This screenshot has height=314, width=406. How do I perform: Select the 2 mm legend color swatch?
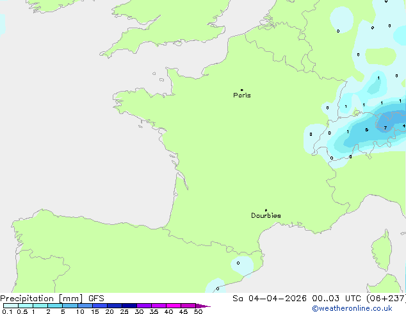[x=55, y=306]
